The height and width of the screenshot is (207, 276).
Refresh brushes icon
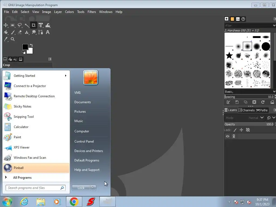coord(263,102)
